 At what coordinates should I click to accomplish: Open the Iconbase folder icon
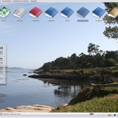pos(99,12)
